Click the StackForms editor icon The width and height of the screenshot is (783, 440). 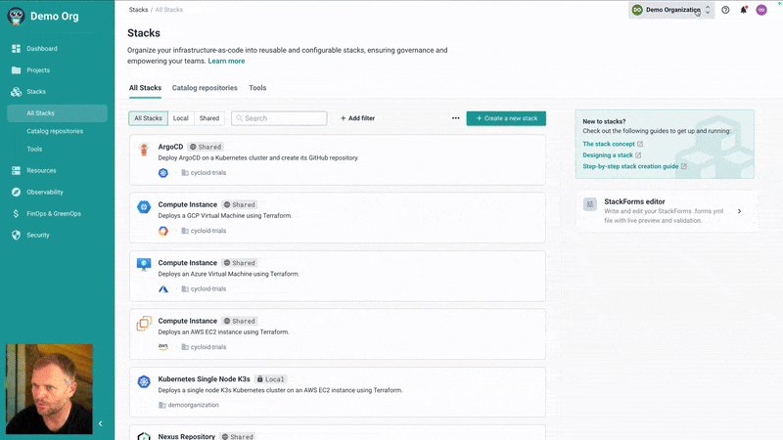tap(590, 204)
